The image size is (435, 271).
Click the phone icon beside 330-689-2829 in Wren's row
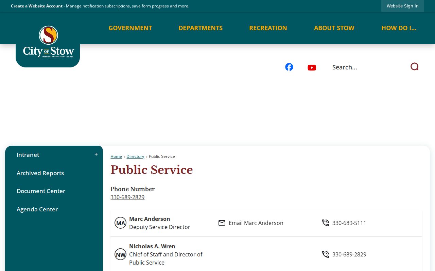326,254
